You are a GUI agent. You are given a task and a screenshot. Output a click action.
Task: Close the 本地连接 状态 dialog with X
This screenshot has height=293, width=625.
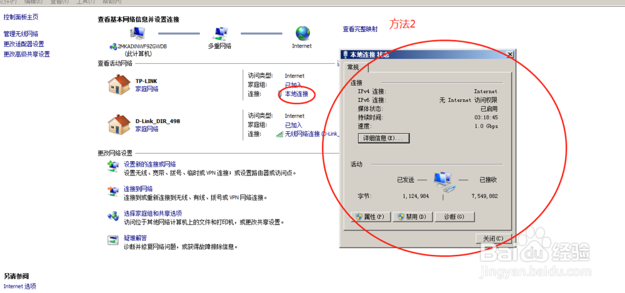click(x=509, y=54)
